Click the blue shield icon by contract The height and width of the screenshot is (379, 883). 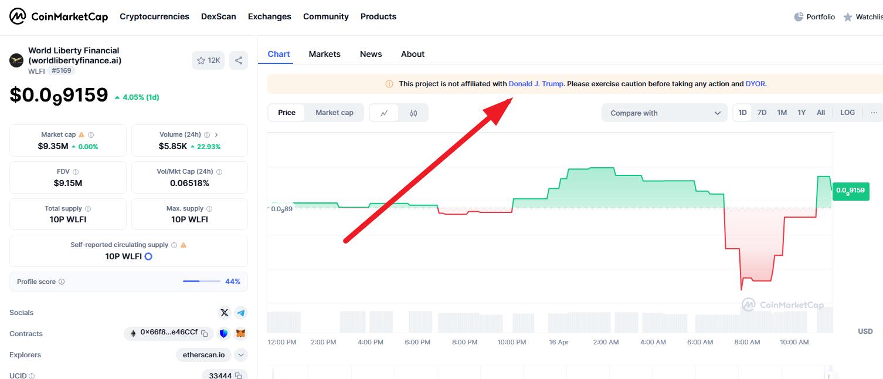[x=223, y=333]
